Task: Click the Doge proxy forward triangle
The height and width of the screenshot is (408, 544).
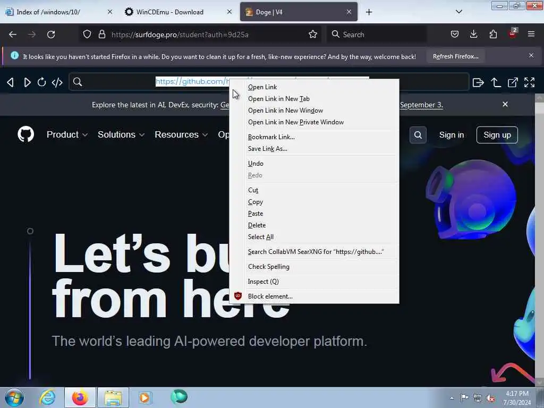Action: click(27, 82)
